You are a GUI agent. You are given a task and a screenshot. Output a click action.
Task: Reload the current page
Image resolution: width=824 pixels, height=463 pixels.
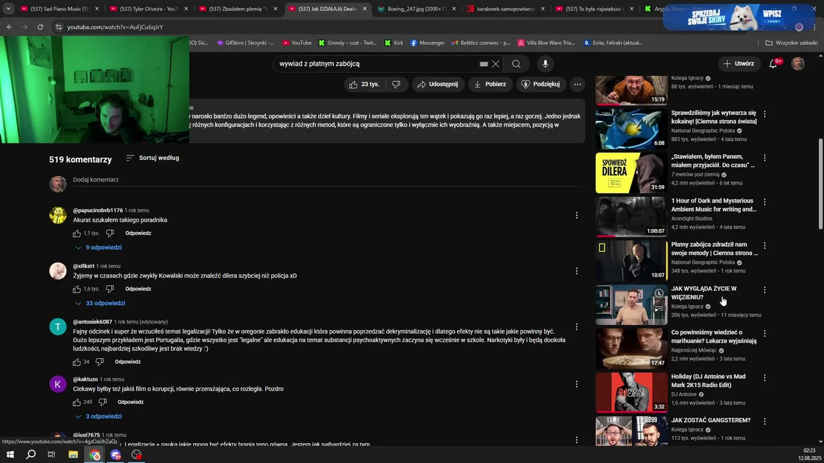click(40, 27)
